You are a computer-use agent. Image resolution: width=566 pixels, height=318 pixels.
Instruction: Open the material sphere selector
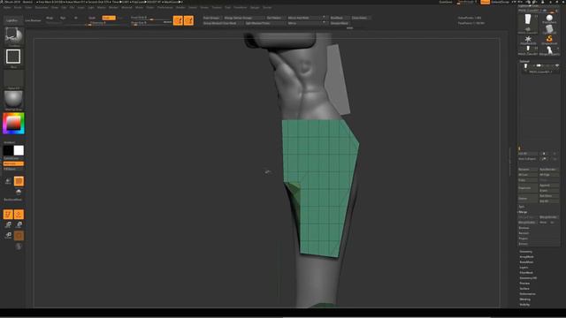(x=13, y=99)
